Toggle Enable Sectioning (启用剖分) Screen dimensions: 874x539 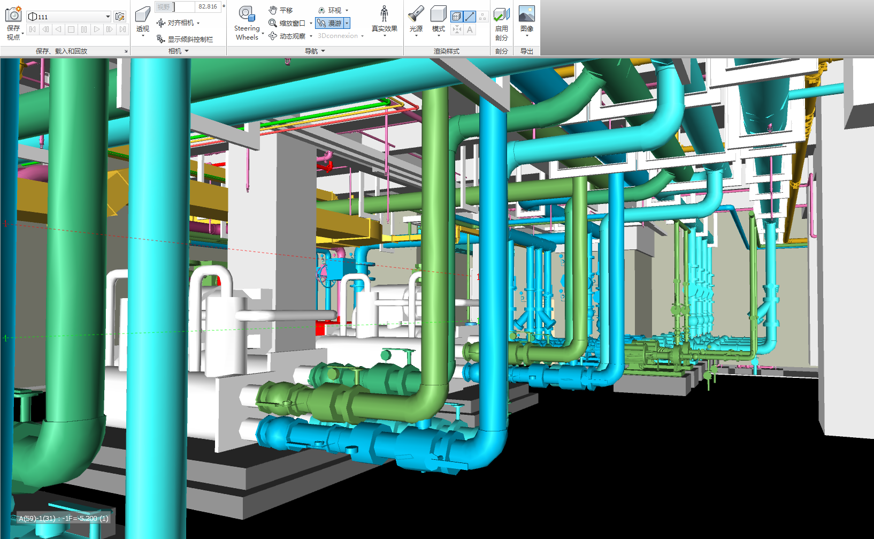coord(501,14)
